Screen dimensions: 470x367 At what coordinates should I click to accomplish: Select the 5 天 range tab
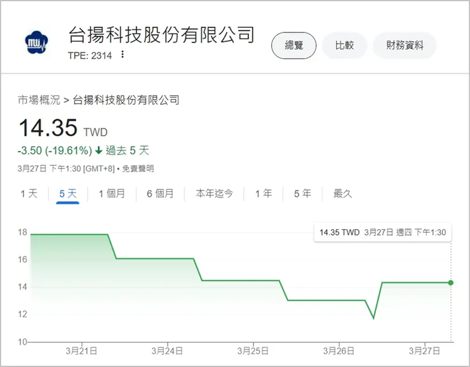coord(68,194)
